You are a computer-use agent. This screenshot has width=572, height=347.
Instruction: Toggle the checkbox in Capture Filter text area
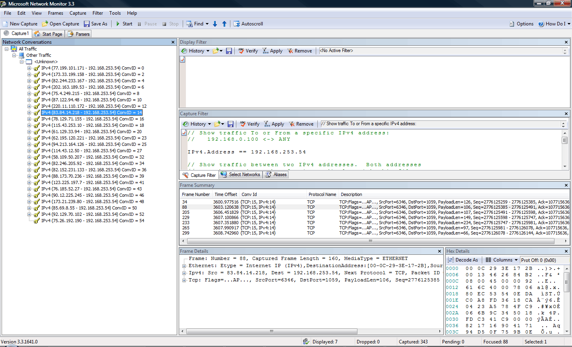[x=184, y=133]
